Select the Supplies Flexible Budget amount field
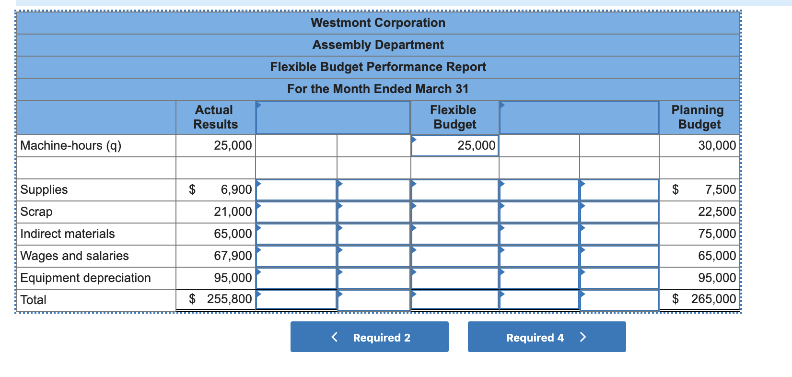Screen dimensions: 792x377 [x=454, y=190]
